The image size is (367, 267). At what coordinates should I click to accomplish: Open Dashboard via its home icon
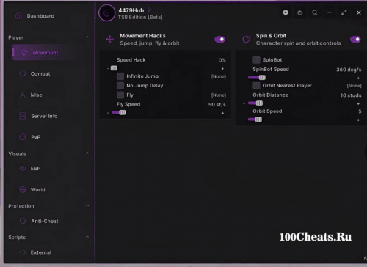[18, 16]
